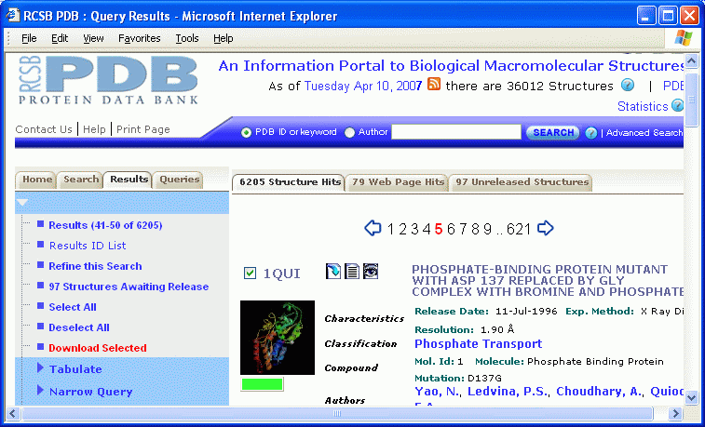705x427 pixels.
Task: Open the Favorites menu
Action: click(x=139, y=39)
